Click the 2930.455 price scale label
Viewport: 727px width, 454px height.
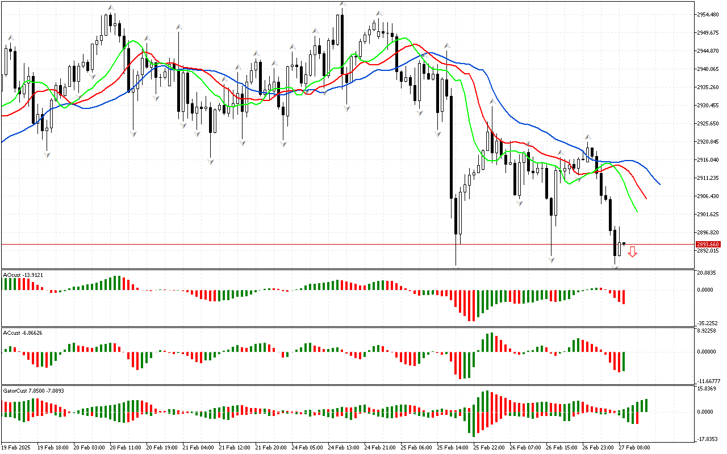[709, 106]
